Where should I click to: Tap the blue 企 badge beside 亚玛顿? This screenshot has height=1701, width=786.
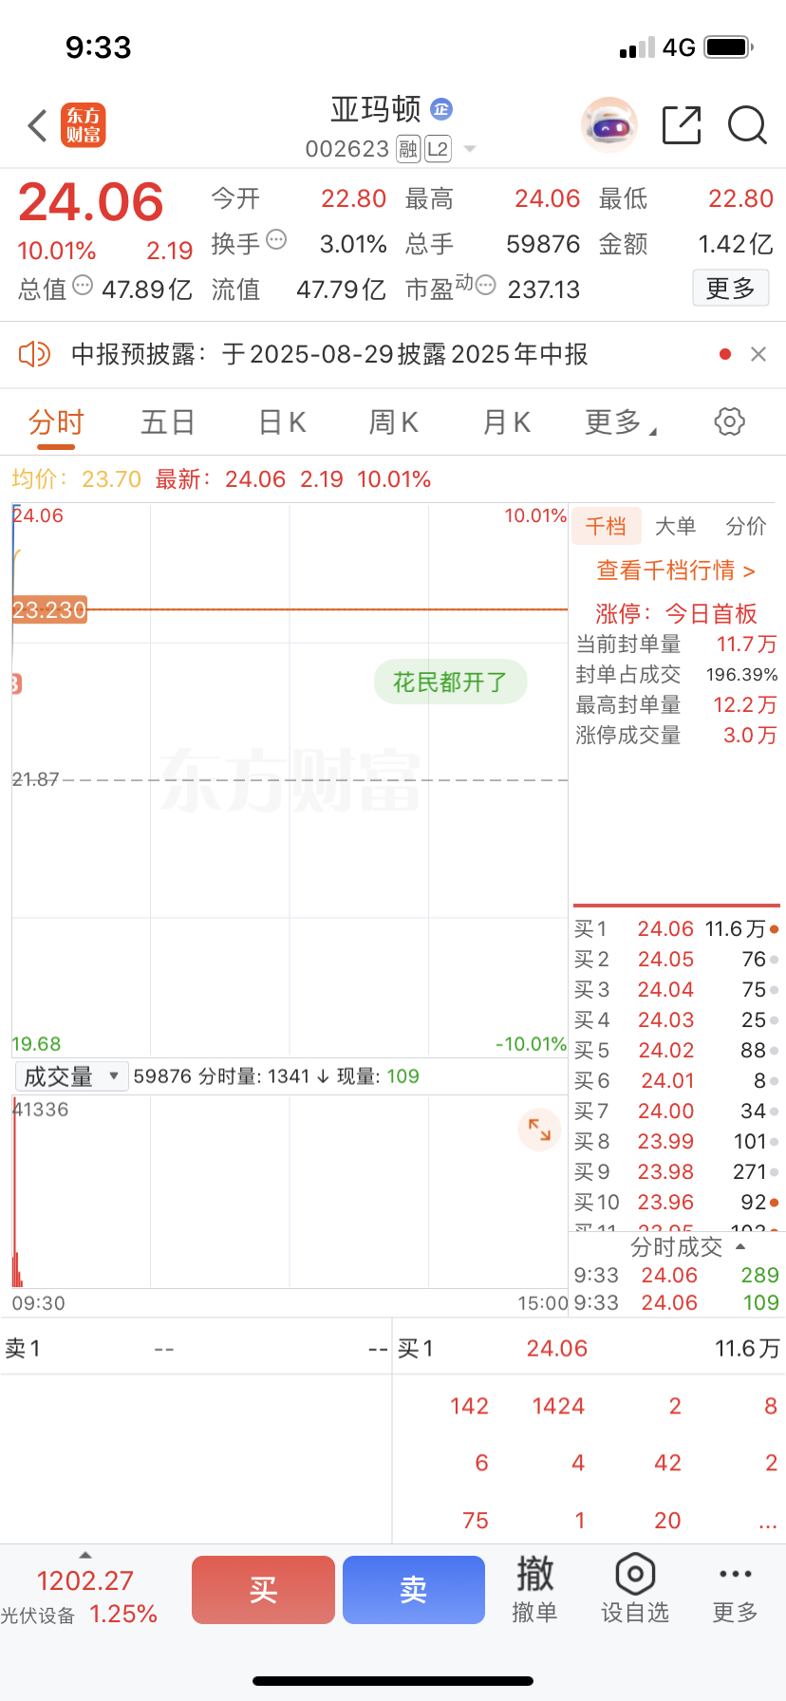point(441,109)
